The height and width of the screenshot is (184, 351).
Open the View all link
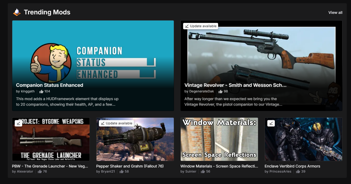tap(335, 13)
